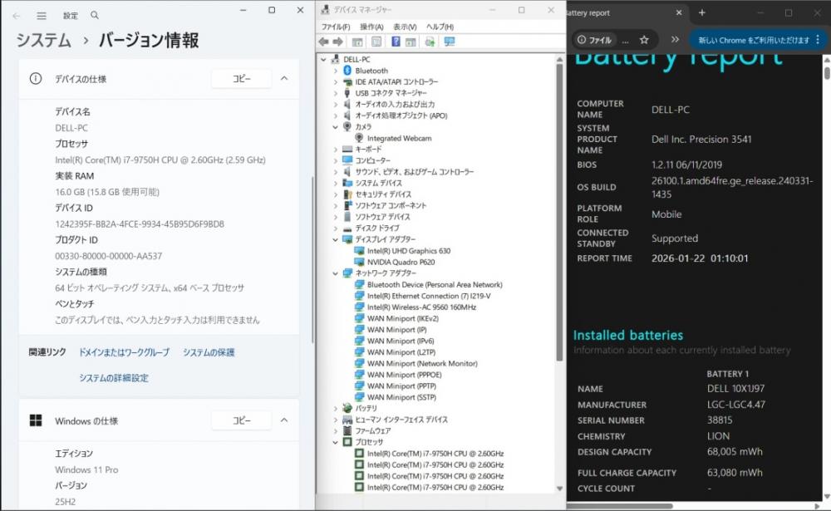
Task: Expand the ディスク ドライブ category
Action: tap(335, 228)
